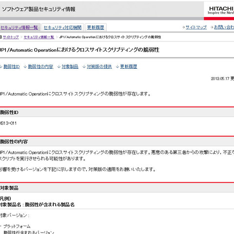Open the 更新履歴 tab in the navigation bar
Screen dimensions: 234x234
pyautogui.click(x=96, y=27)
